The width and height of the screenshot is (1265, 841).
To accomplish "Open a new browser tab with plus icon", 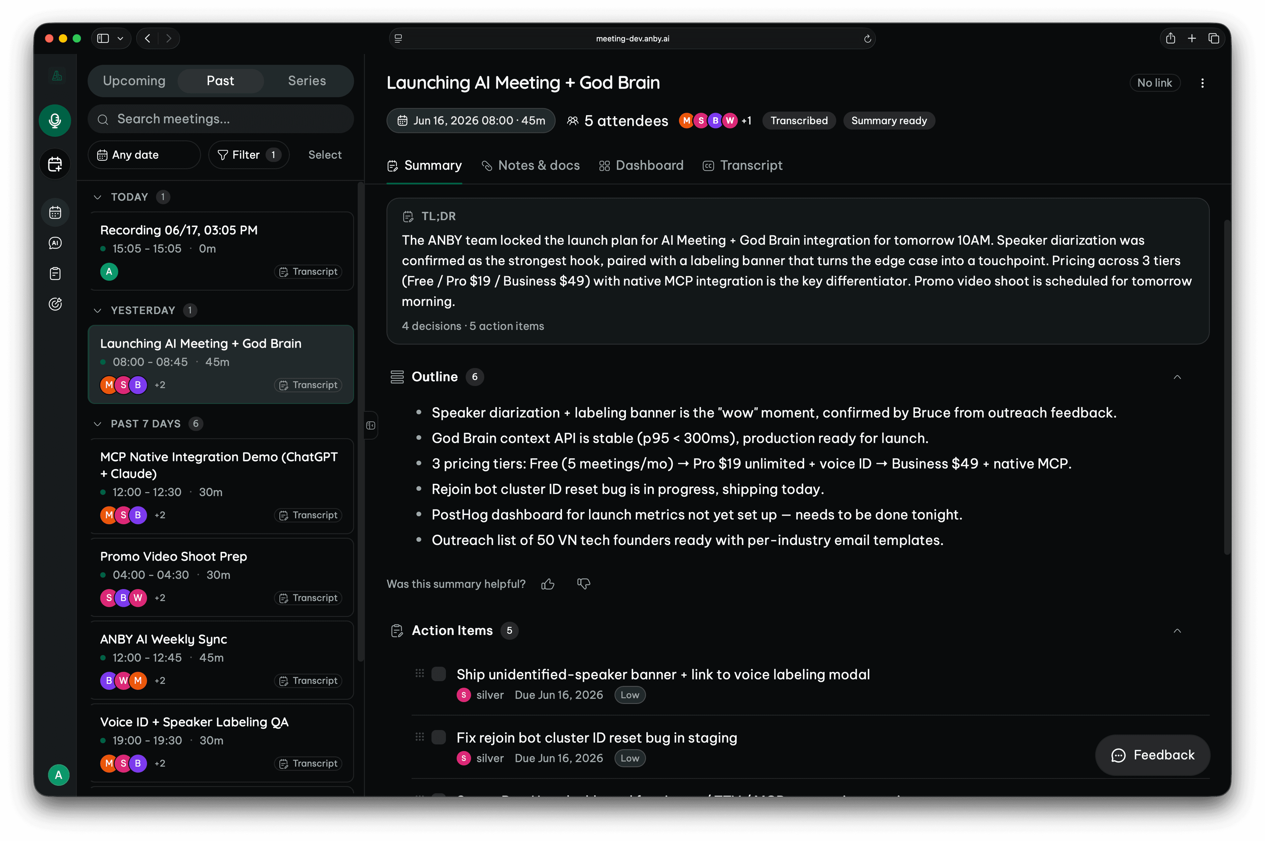I will click(1192, 39).
